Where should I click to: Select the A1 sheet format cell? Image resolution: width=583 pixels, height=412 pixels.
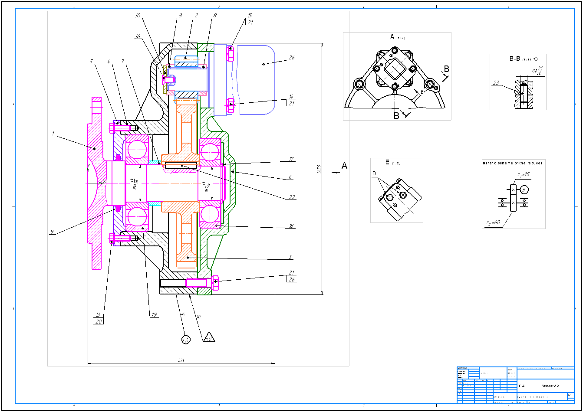(x=570, y=395)
